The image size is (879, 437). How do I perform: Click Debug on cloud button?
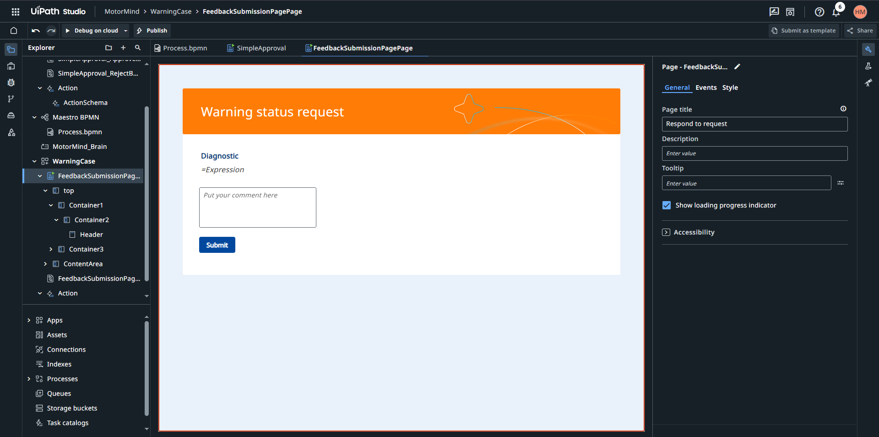click(92, 31)
